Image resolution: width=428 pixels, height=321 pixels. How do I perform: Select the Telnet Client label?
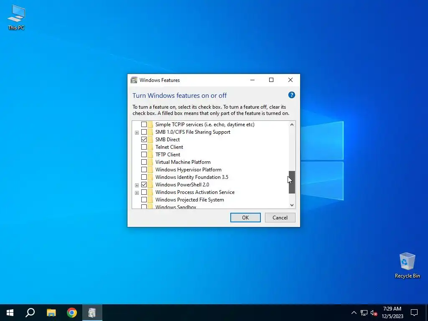point(169,147)
